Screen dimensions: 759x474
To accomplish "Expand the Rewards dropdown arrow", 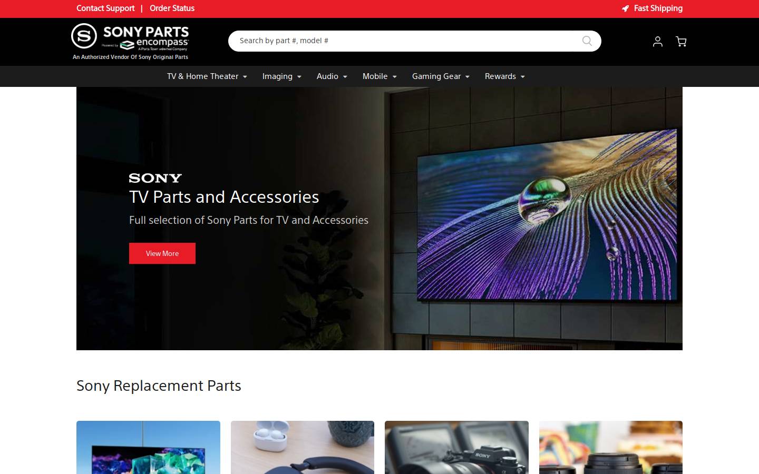I will [522, 77].
